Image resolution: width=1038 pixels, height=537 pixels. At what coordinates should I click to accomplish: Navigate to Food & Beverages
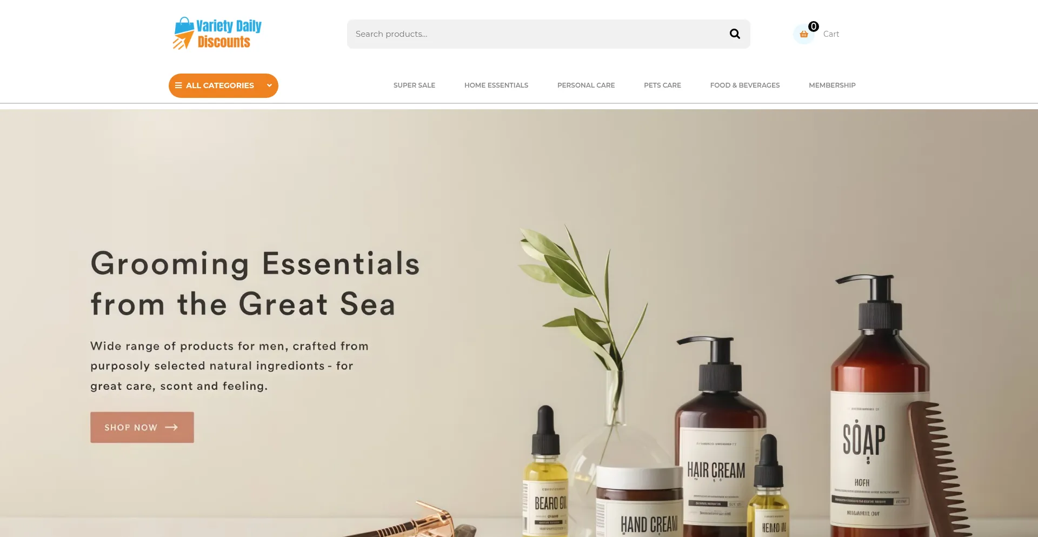coord(745,85)
